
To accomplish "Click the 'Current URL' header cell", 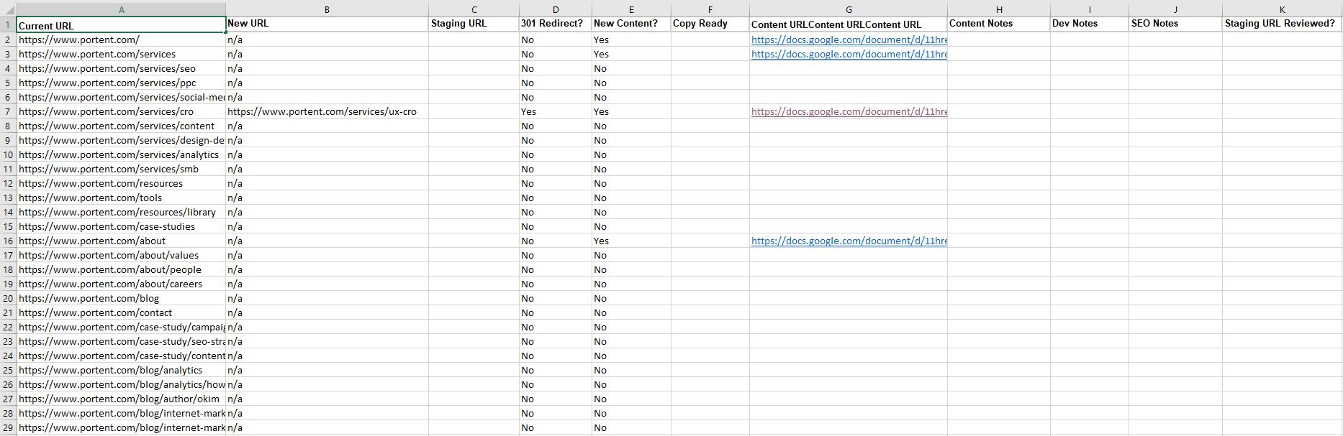I will (x=121, y=25).
